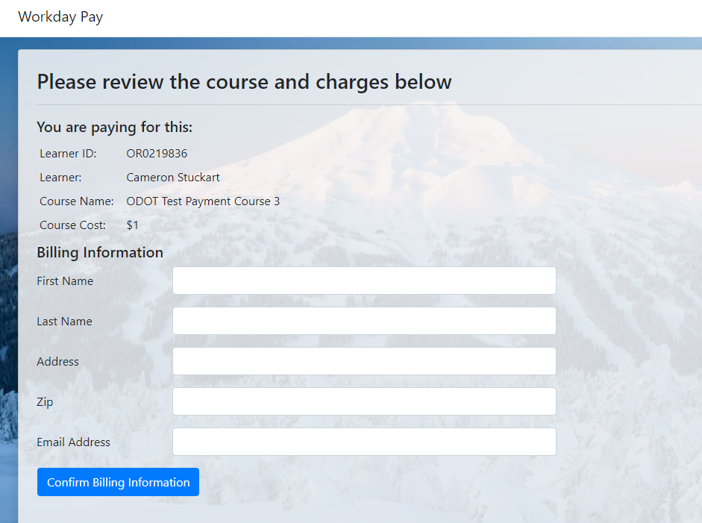The image size is (702, 523).
Task: Focus the Zip code input field
Action: [x=364, y=401]
